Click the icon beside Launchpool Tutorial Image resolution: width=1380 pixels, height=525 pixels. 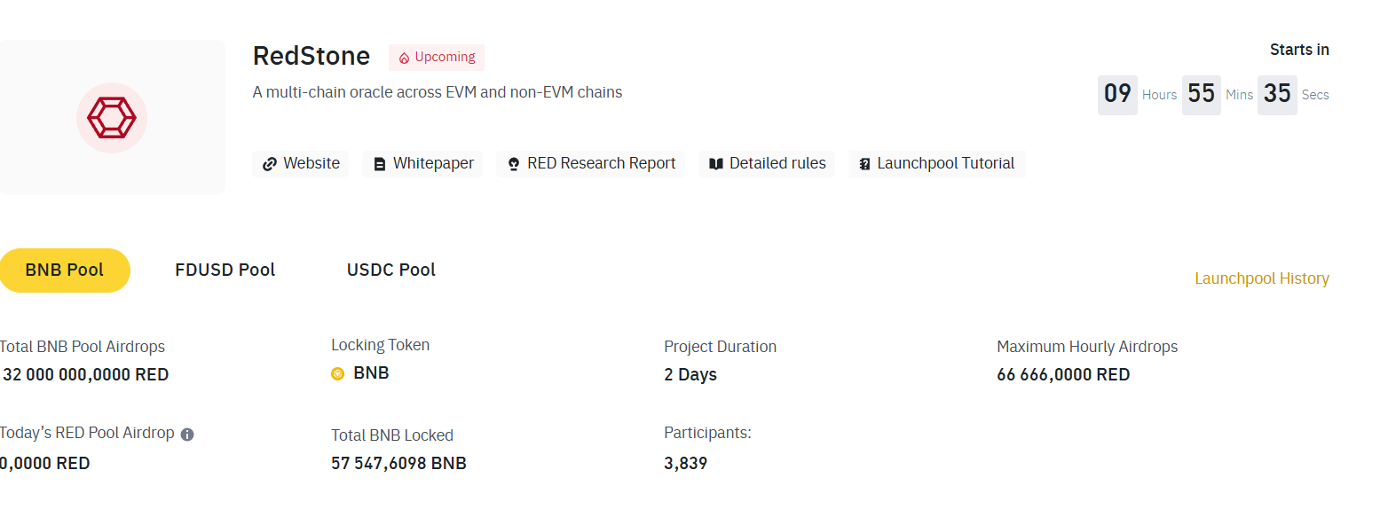(x=864, y=164)
